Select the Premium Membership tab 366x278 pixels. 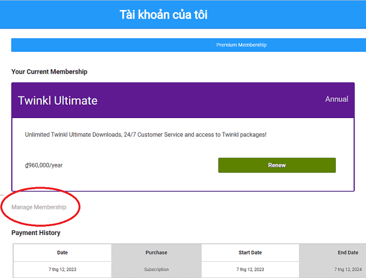coord(241,45)
